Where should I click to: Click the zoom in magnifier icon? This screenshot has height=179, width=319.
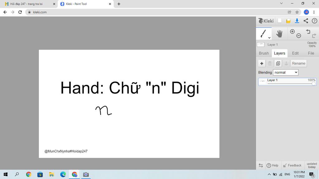coord(292,31)
